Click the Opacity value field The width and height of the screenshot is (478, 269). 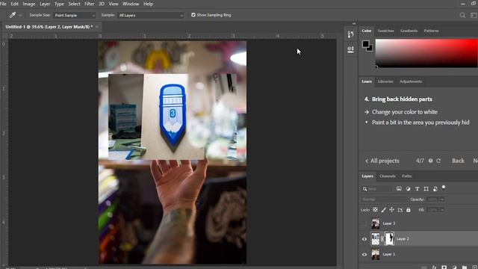click(432, 200)
